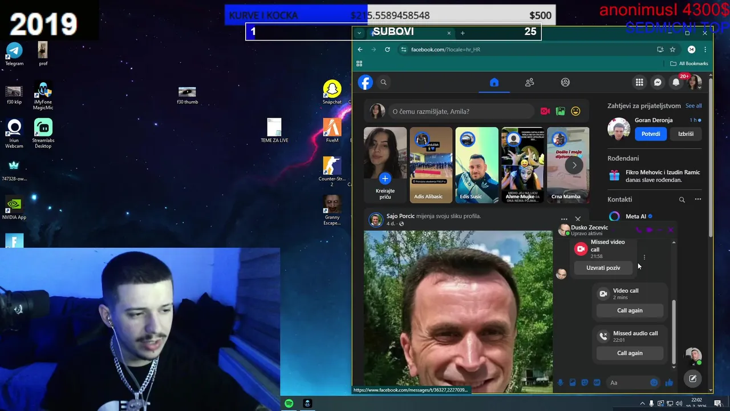
Task: Open the Snapchat desktop shortcut
Action: click(x=332, y=92)
